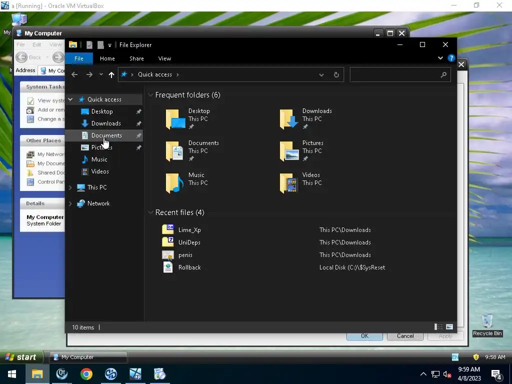Open File menu in My Computer window
Screen dimensions: 512x384
click(x=20, y=44)
